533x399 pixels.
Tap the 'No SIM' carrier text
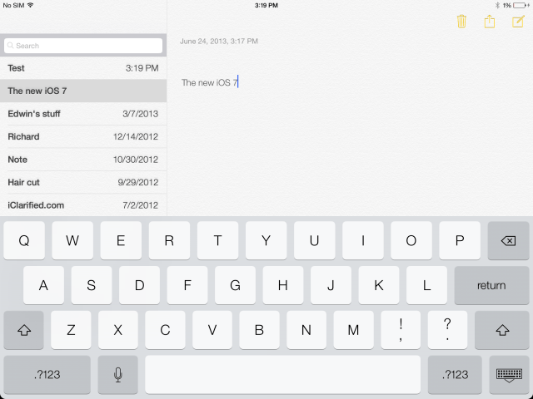coord(13,5)
